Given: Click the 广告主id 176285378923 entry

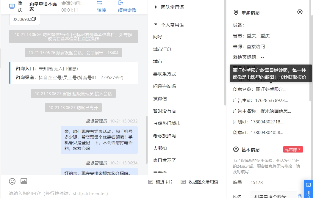Looking at the screenshot, I should (260, 100).
